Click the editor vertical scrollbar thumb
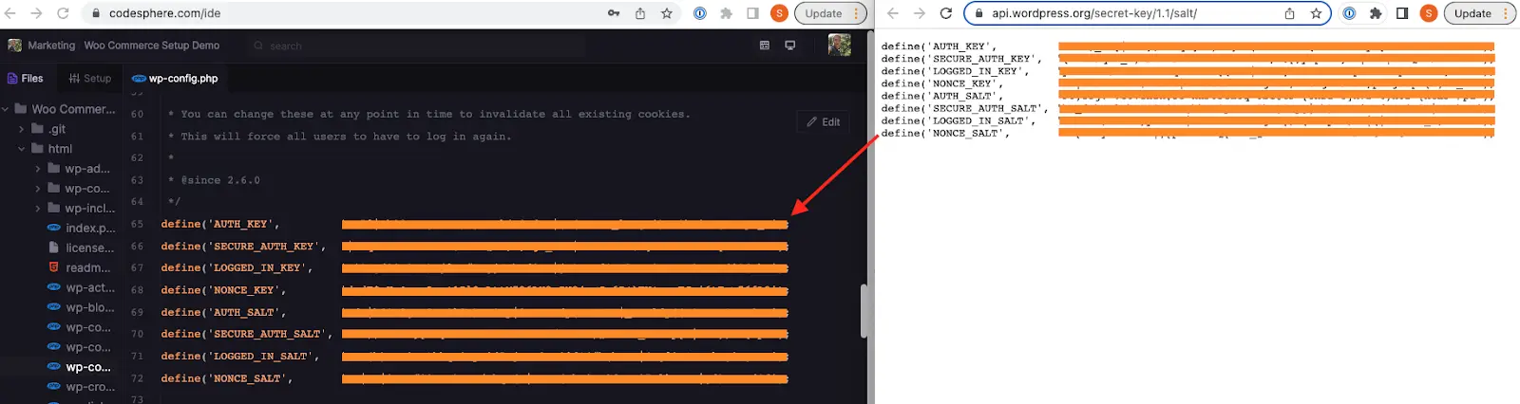This screenshot has width=1520, height=404. pos(864,310)
